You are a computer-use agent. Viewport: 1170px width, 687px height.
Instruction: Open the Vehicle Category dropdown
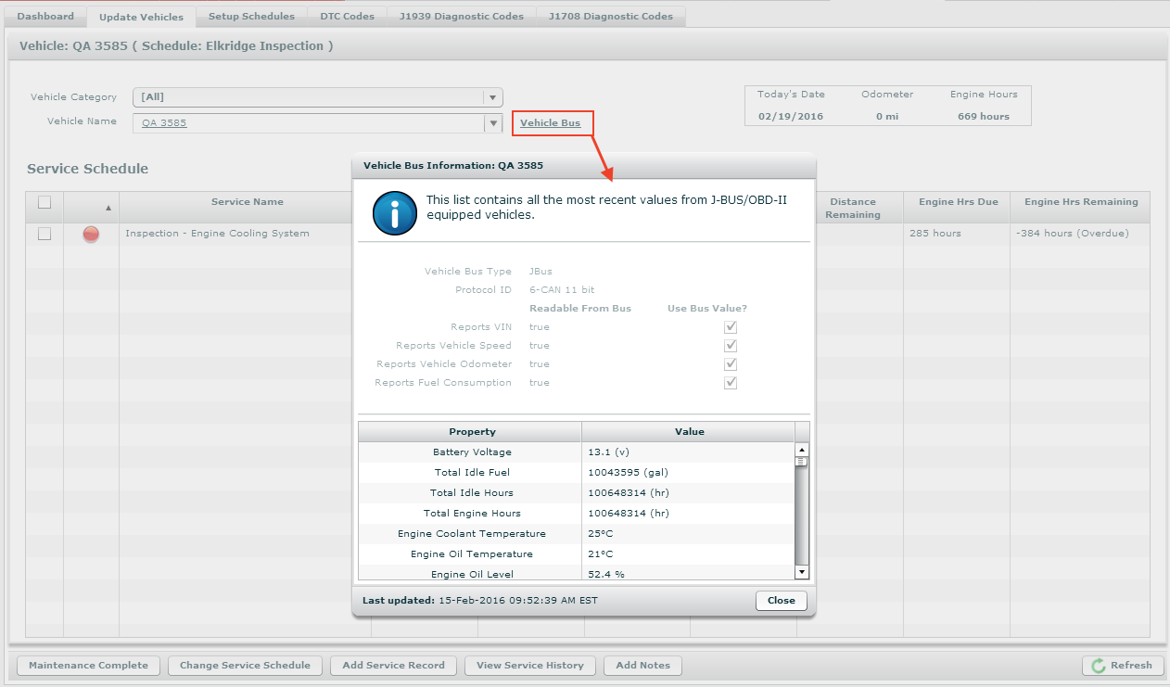coord(492,97)
